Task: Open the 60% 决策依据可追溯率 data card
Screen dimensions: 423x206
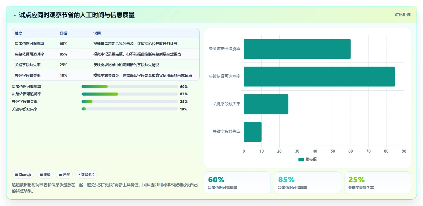Action: click(x=237, y=183)
